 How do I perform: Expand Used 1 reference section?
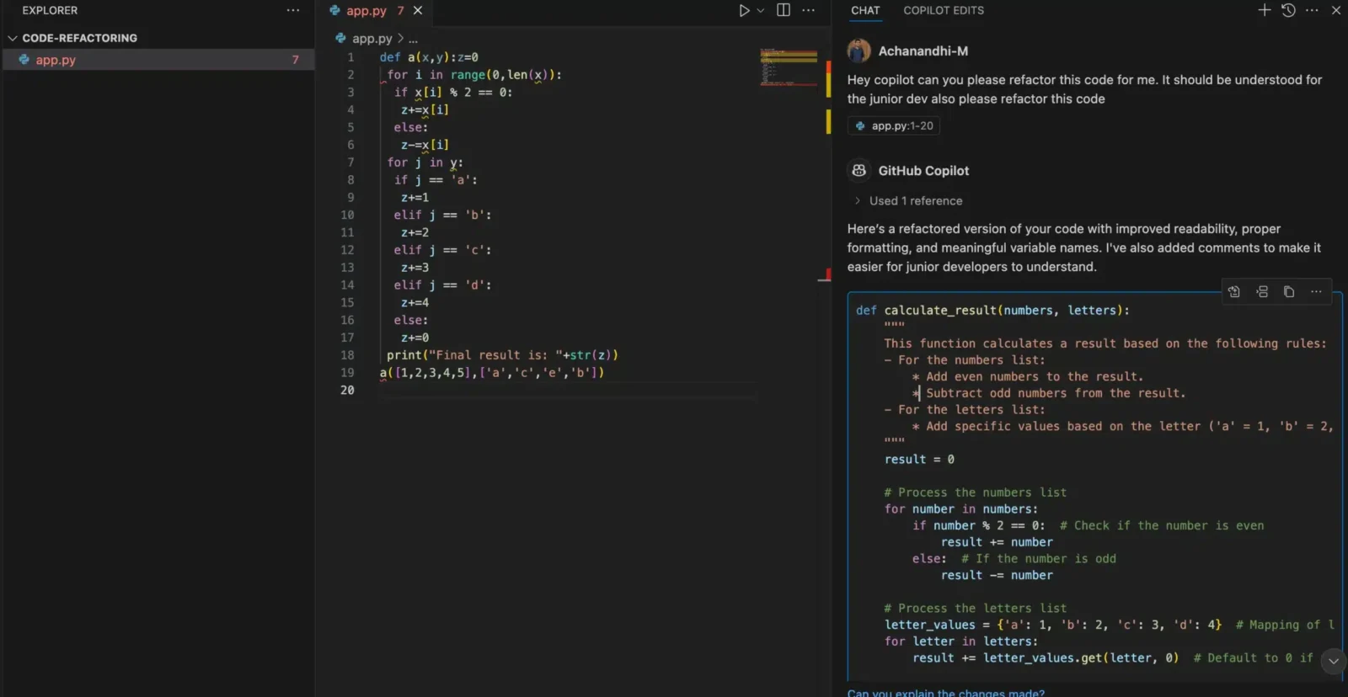908,200
